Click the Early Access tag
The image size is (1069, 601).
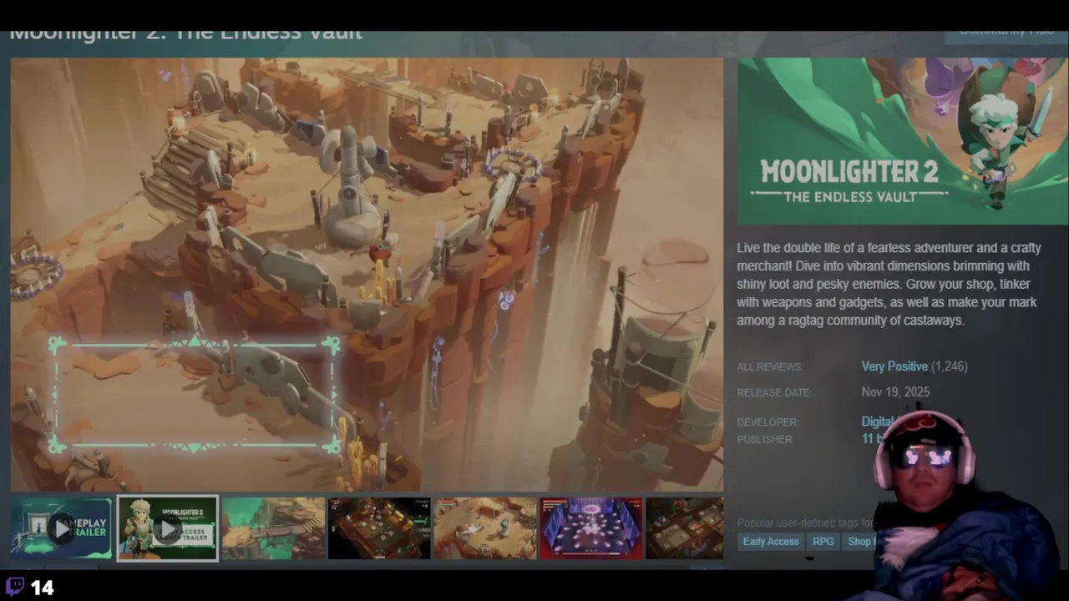(771, 542)
